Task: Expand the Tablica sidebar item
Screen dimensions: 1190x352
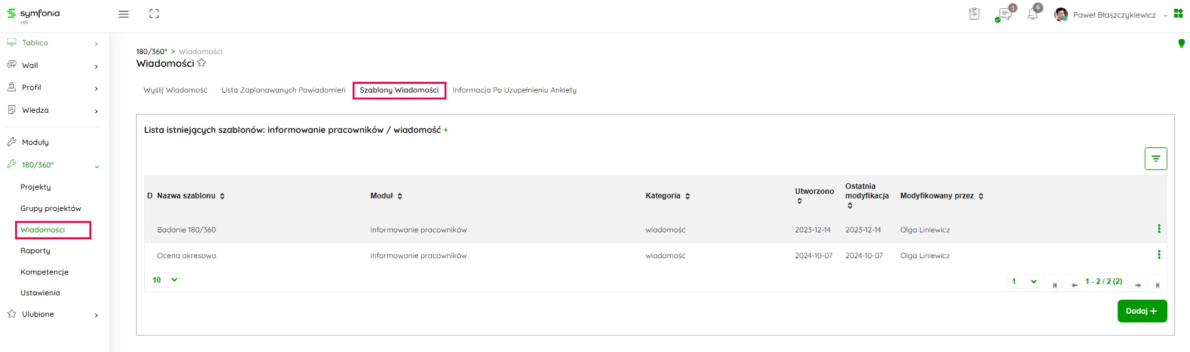Action: [x=96, y=43]
